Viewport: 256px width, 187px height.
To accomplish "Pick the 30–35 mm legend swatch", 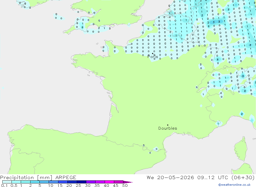I will [x=91, y=182].
